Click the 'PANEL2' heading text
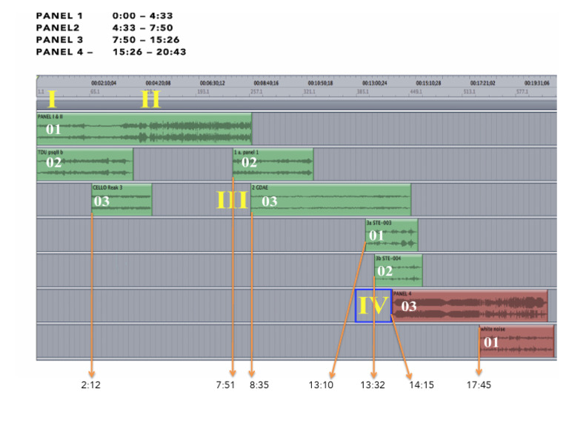This screenshot has height=440, width=569. (x=58, y=28)
